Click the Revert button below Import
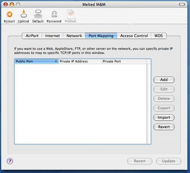190x173 pixels. click(164, 127)
